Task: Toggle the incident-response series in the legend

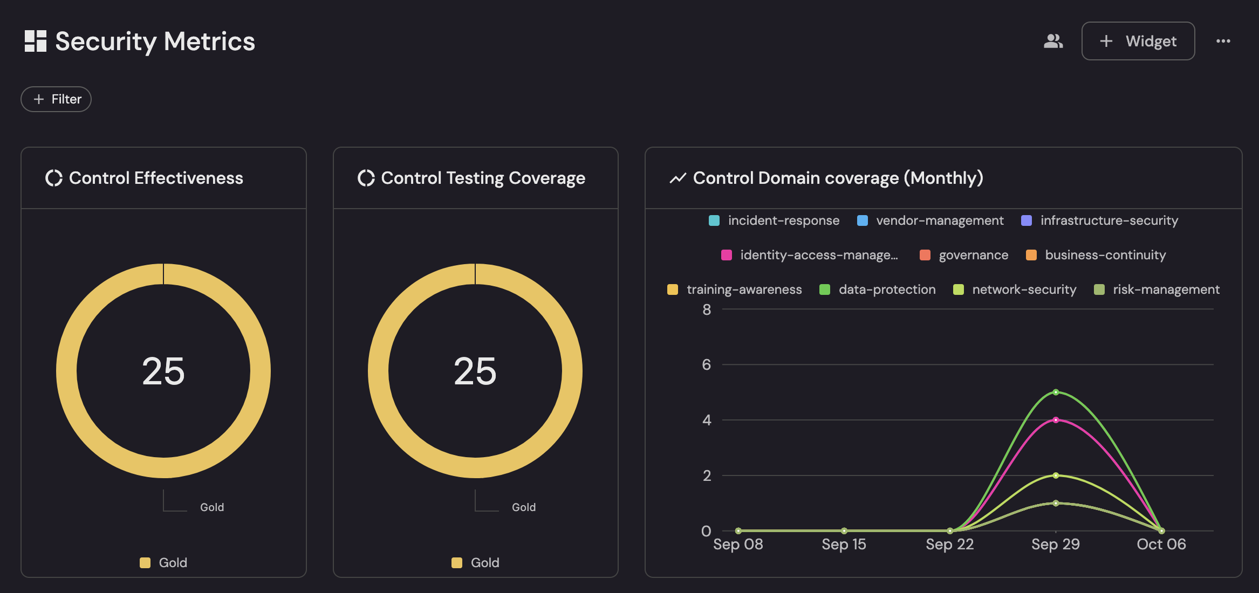Action: click(783, 220)
